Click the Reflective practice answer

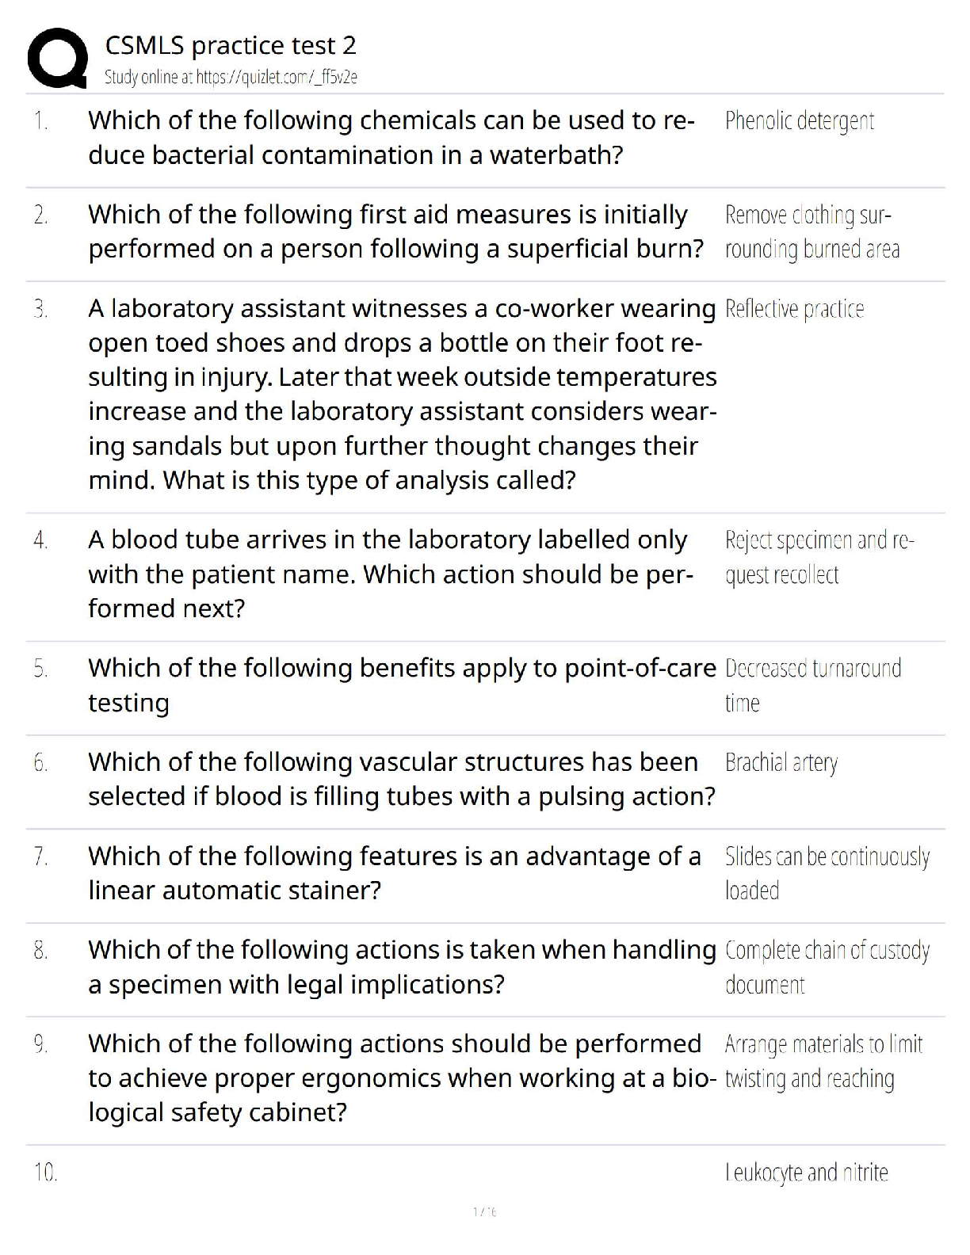794,308
